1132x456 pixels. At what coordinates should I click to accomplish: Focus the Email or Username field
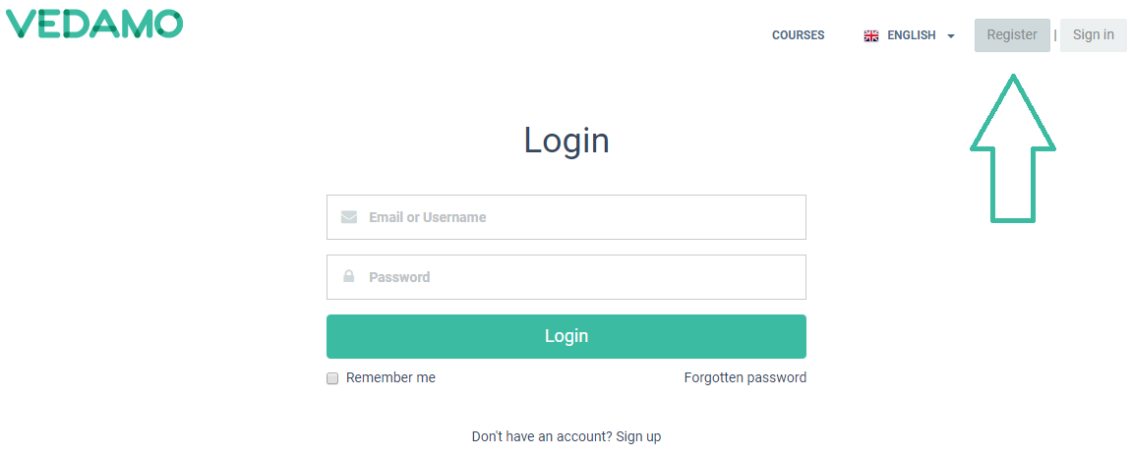566,217
